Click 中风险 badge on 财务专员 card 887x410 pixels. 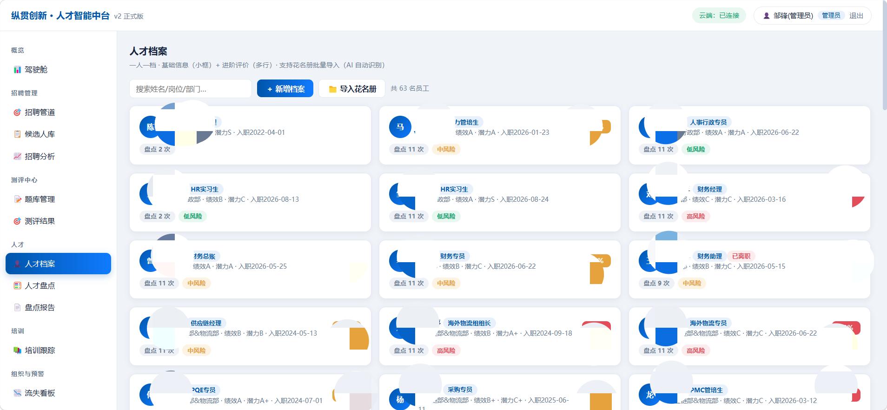446,283
